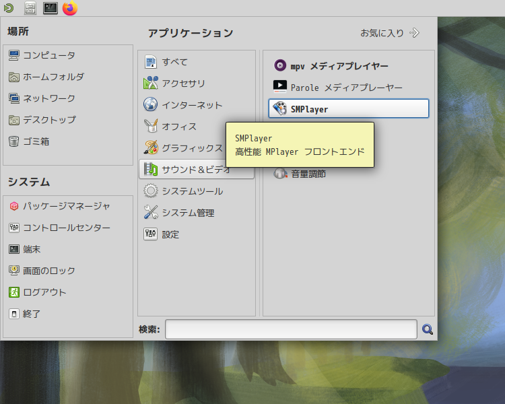Click the ホームフォルダ home folder icon

14,77
